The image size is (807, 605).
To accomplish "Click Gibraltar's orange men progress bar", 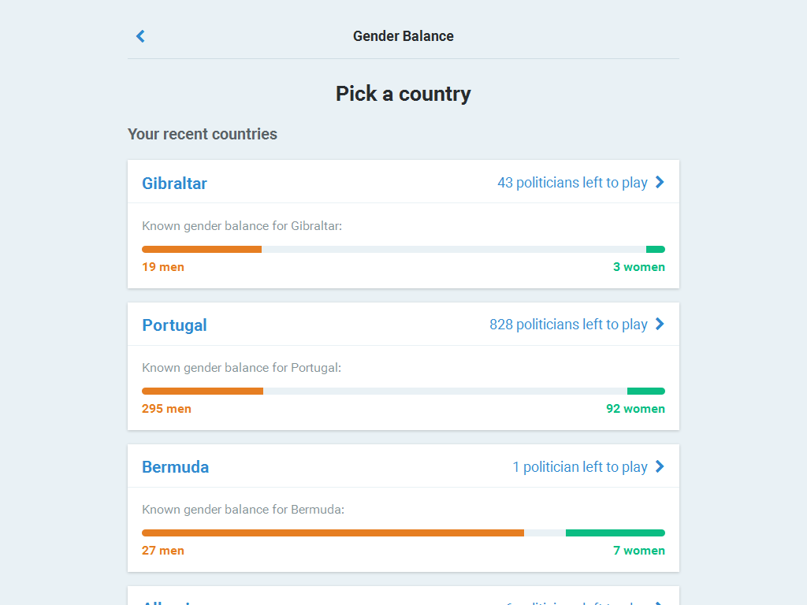I will tap(202, 250).
